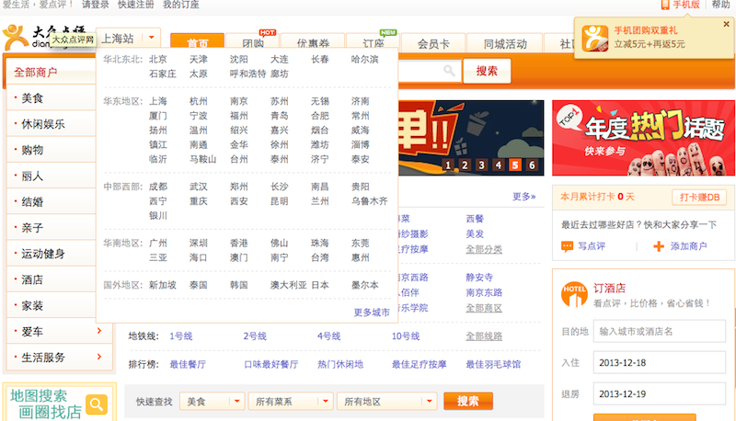Select 新加坡 in city list

pos(163,285)
